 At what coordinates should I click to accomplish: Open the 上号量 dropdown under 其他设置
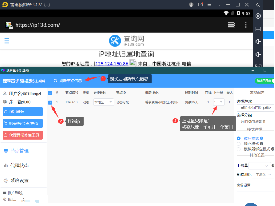(260, 166)
